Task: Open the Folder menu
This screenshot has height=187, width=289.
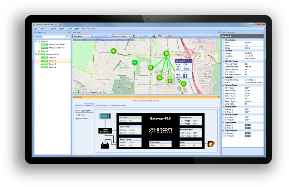Action: coord(62,29)
